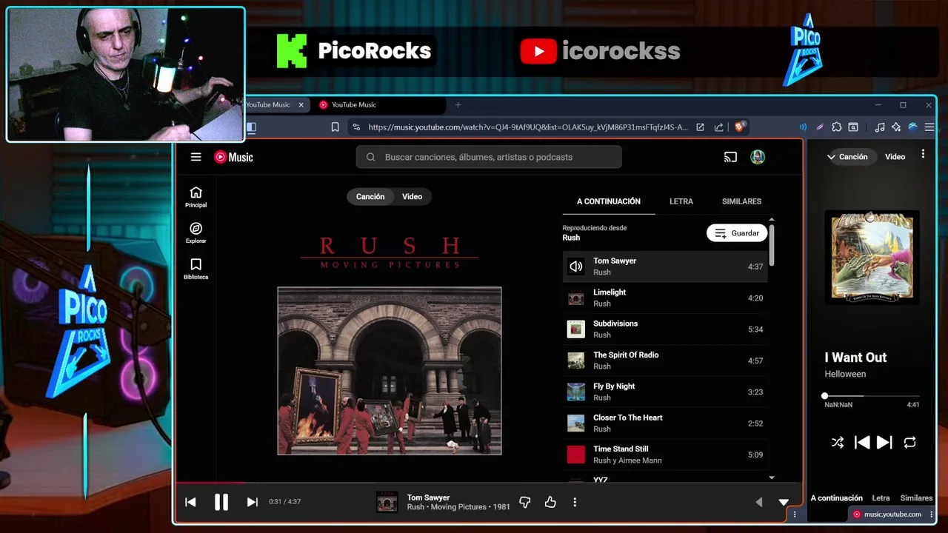The image size is (948, 533).
Task: Open Letra tab in side panel
Action: tap(881, 498)
